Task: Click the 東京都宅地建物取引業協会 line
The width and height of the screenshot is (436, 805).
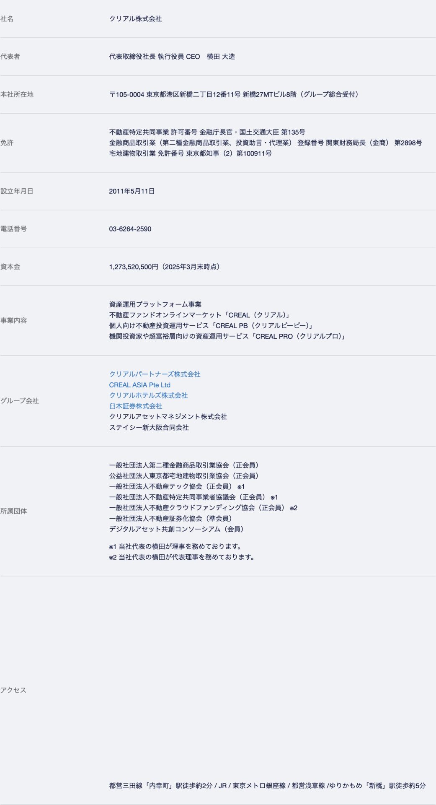Action: pos(185,476)
